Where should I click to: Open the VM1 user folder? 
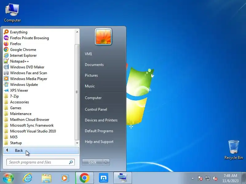[88, 54]
